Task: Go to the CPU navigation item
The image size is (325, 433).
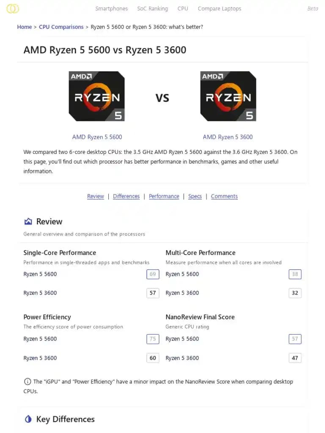Action: tap(183, 8)
